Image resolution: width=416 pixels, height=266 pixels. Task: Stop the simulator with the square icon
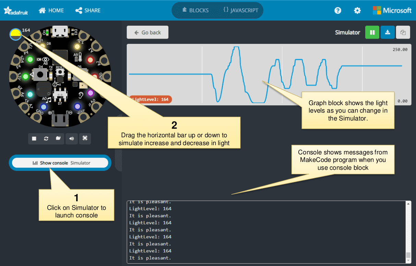34,139
